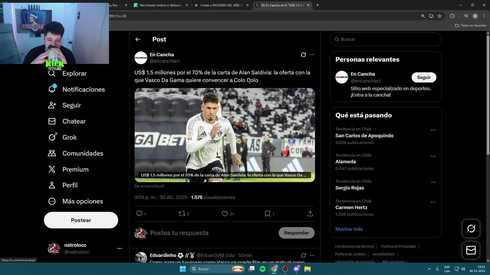Open natrolocc account menu dots
490x275 pixels.
pos(119,249)
